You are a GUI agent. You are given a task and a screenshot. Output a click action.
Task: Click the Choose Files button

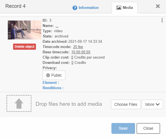[x=126, y=104]
